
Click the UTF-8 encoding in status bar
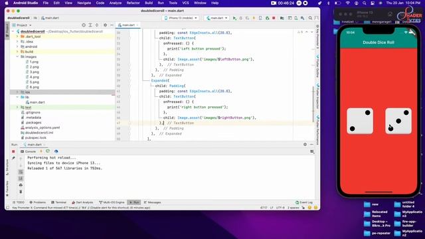pos(280,208)
